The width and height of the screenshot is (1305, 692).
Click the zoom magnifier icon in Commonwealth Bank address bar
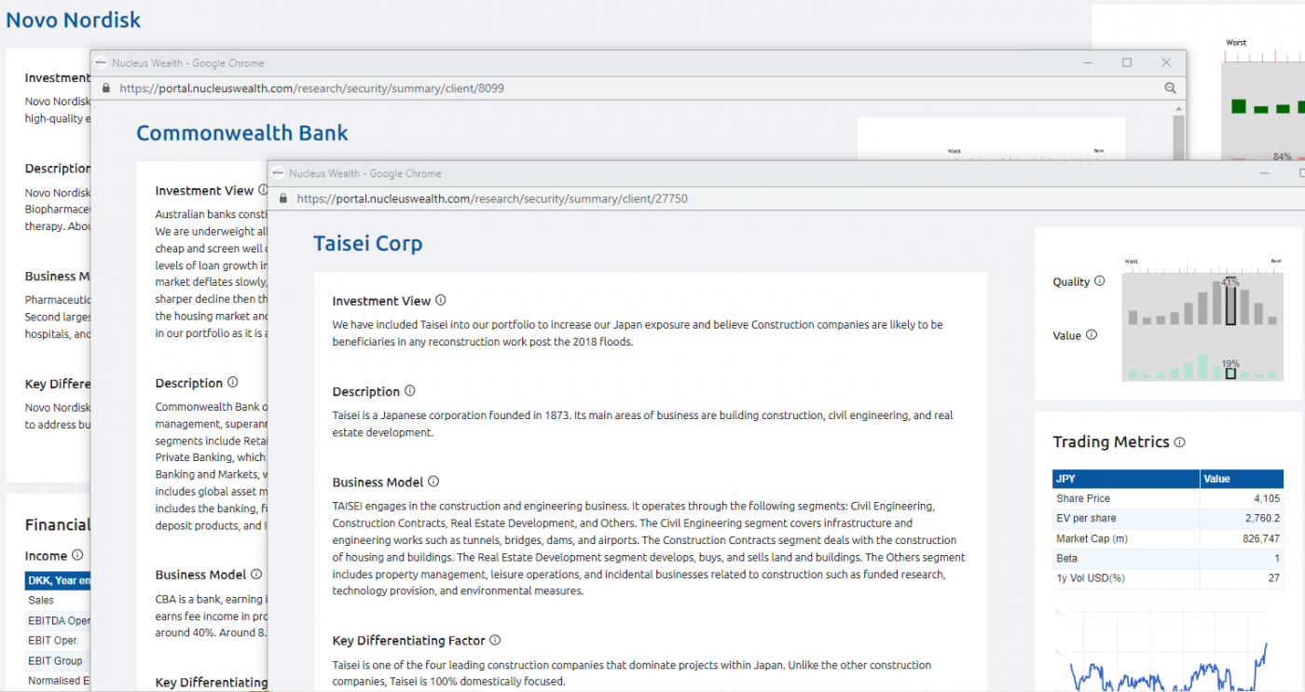[1170, 88]
